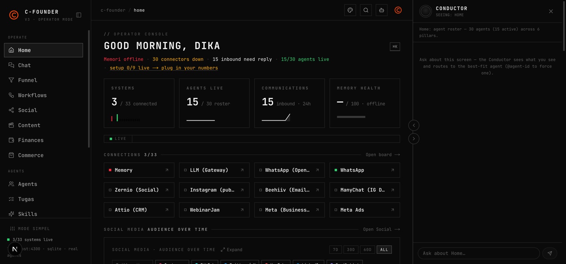The image size is (566, 264).
Task: Click the right chevron panel button
Action: (x=414, y=139)
